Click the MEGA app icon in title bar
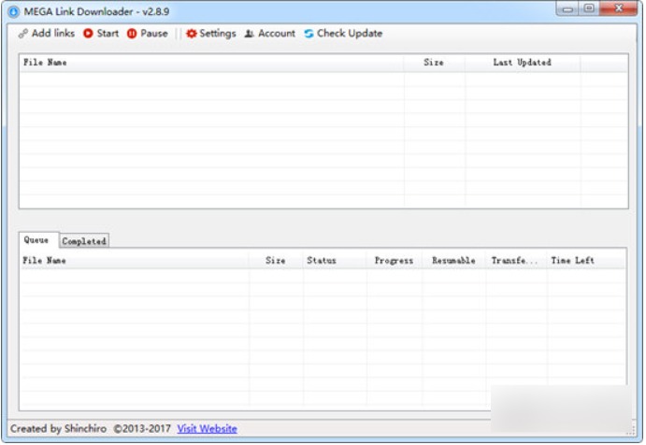 (13, 11)
